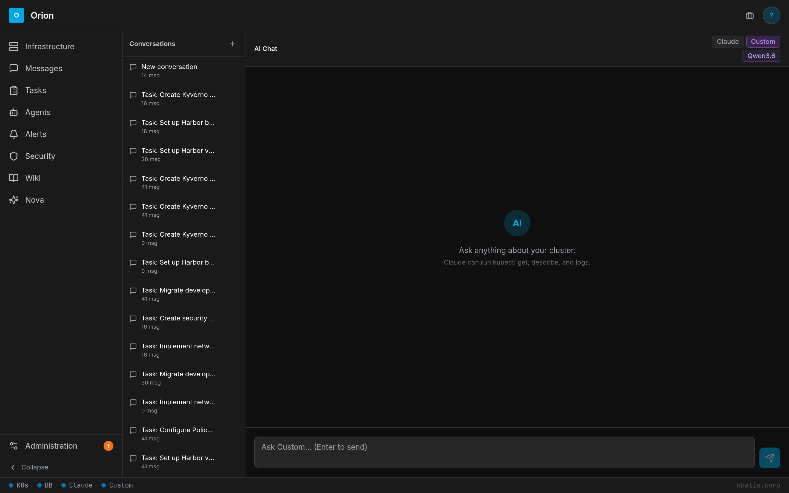The width and height of the screenshot is (789, 493).
Task: Click chat icon beside 28 msg Harbor task
Action: point(133,151)
